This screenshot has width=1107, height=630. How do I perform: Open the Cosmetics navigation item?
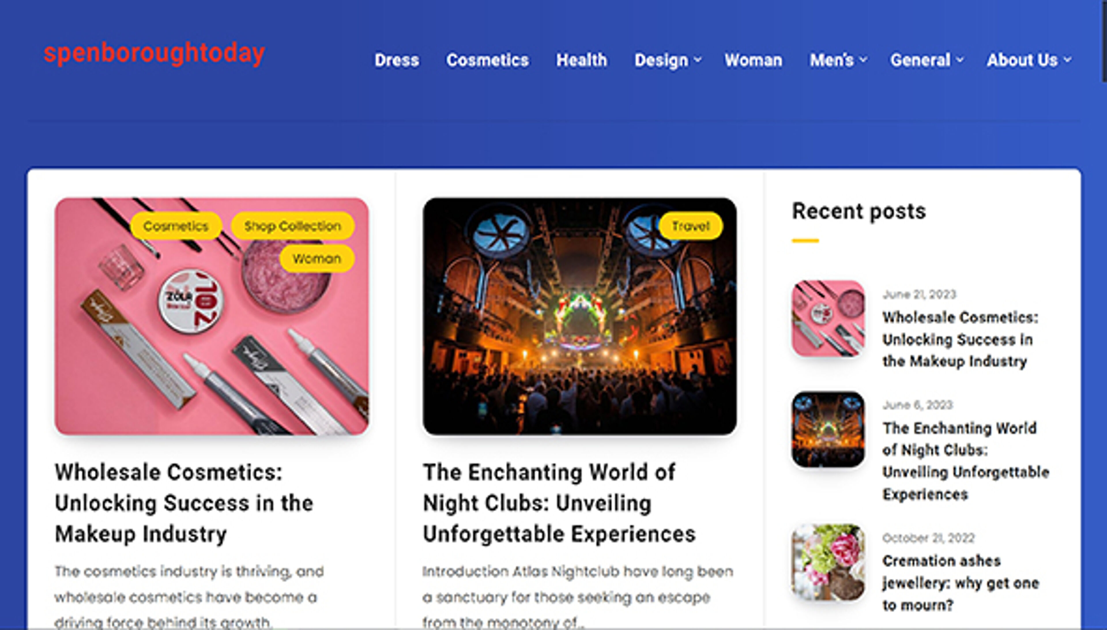point(487,60)
